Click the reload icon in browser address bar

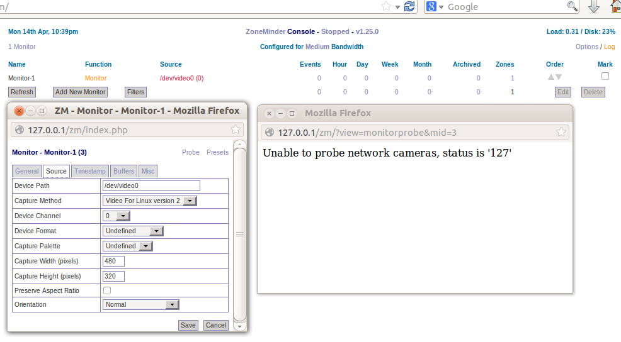(409, 6)
